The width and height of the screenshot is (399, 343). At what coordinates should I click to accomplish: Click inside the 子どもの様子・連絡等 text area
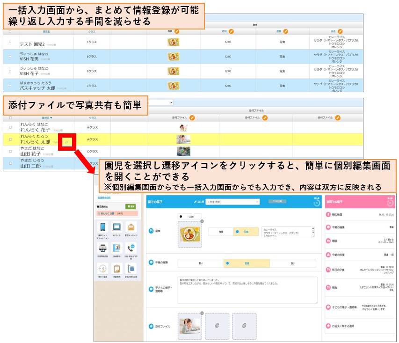pos(247,290)
